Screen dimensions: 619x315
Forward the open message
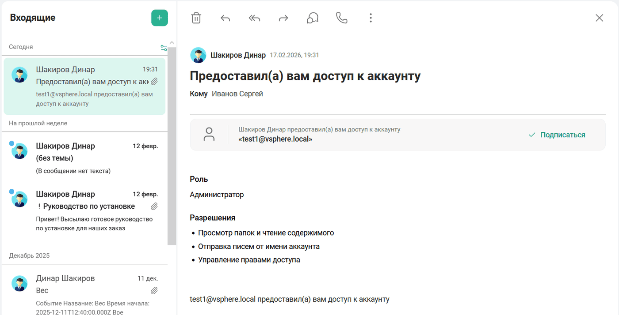click(283, 18)
